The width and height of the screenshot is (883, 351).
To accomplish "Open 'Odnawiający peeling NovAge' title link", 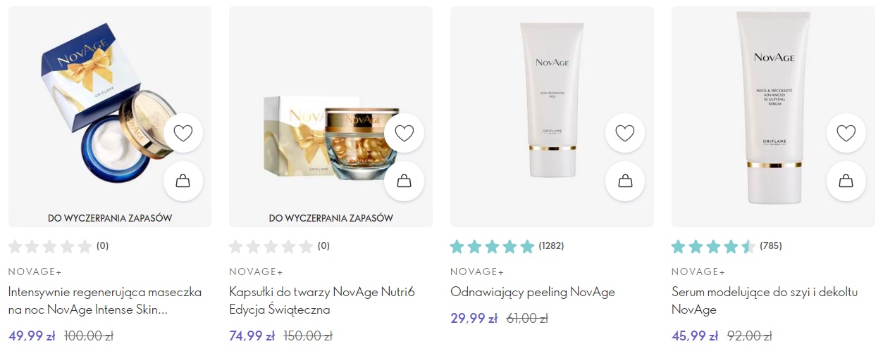I will point(533,292).
